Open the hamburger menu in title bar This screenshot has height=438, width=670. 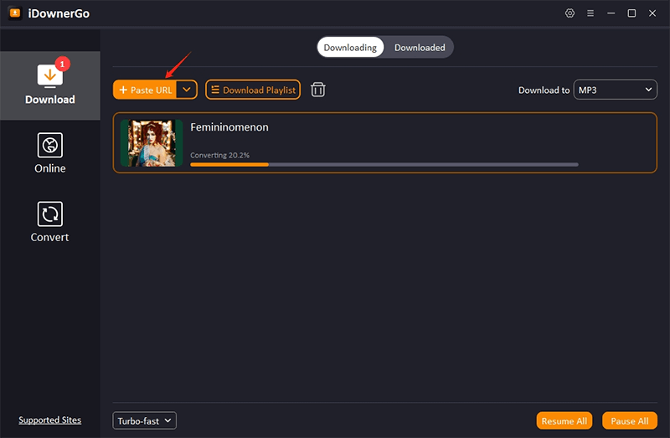[590, 13]
